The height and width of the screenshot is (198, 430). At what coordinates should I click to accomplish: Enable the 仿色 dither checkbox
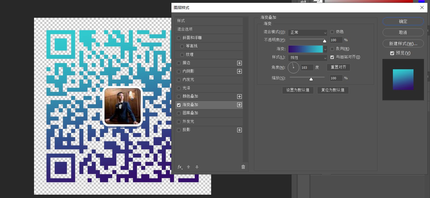[332, 32]
